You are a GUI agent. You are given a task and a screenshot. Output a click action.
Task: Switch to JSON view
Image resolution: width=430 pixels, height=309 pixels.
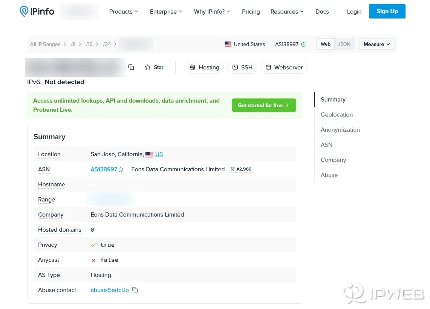(x=344, y=44)
